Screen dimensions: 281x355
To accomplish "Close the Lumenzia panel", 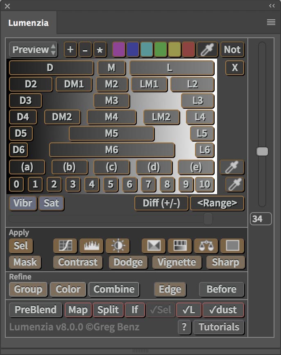I will pyautogui.click(x=7, y=6).
